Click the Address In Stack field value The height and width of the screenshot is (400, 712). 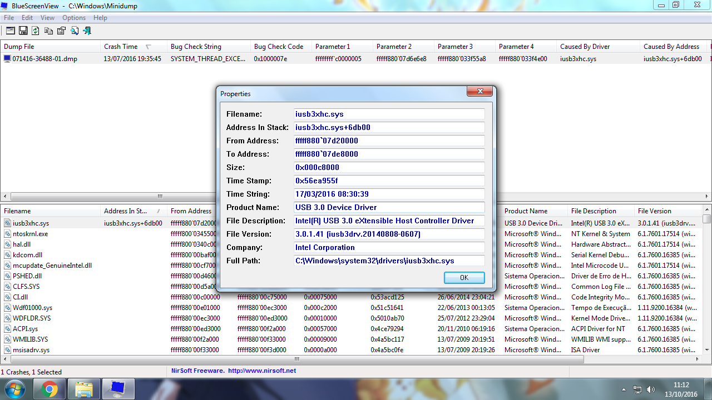tap(389, 127)
